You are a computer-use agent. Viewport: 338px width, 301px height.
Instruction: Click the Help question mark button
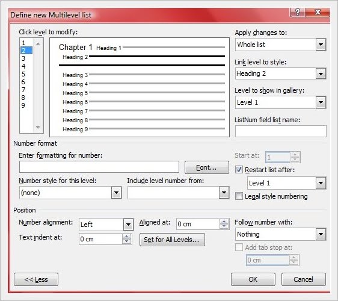298,12
